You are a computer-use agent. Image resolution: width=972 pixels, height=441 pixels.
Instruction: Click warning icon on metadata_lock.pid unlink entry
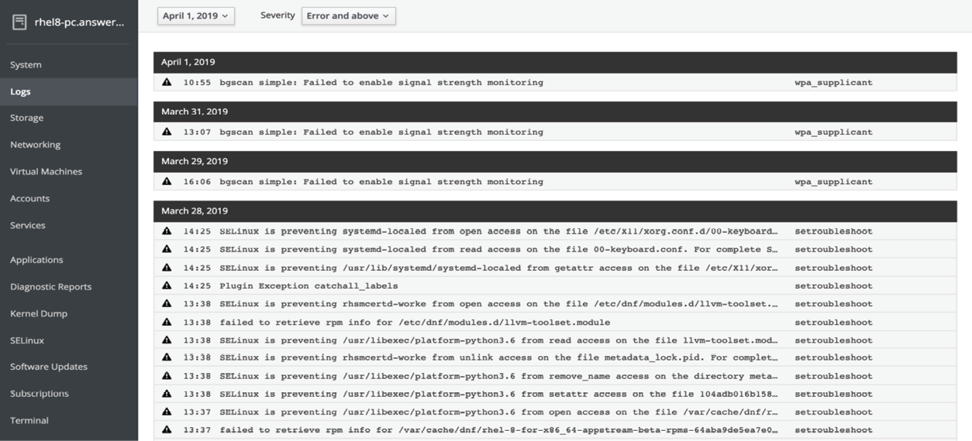point(167,357)
